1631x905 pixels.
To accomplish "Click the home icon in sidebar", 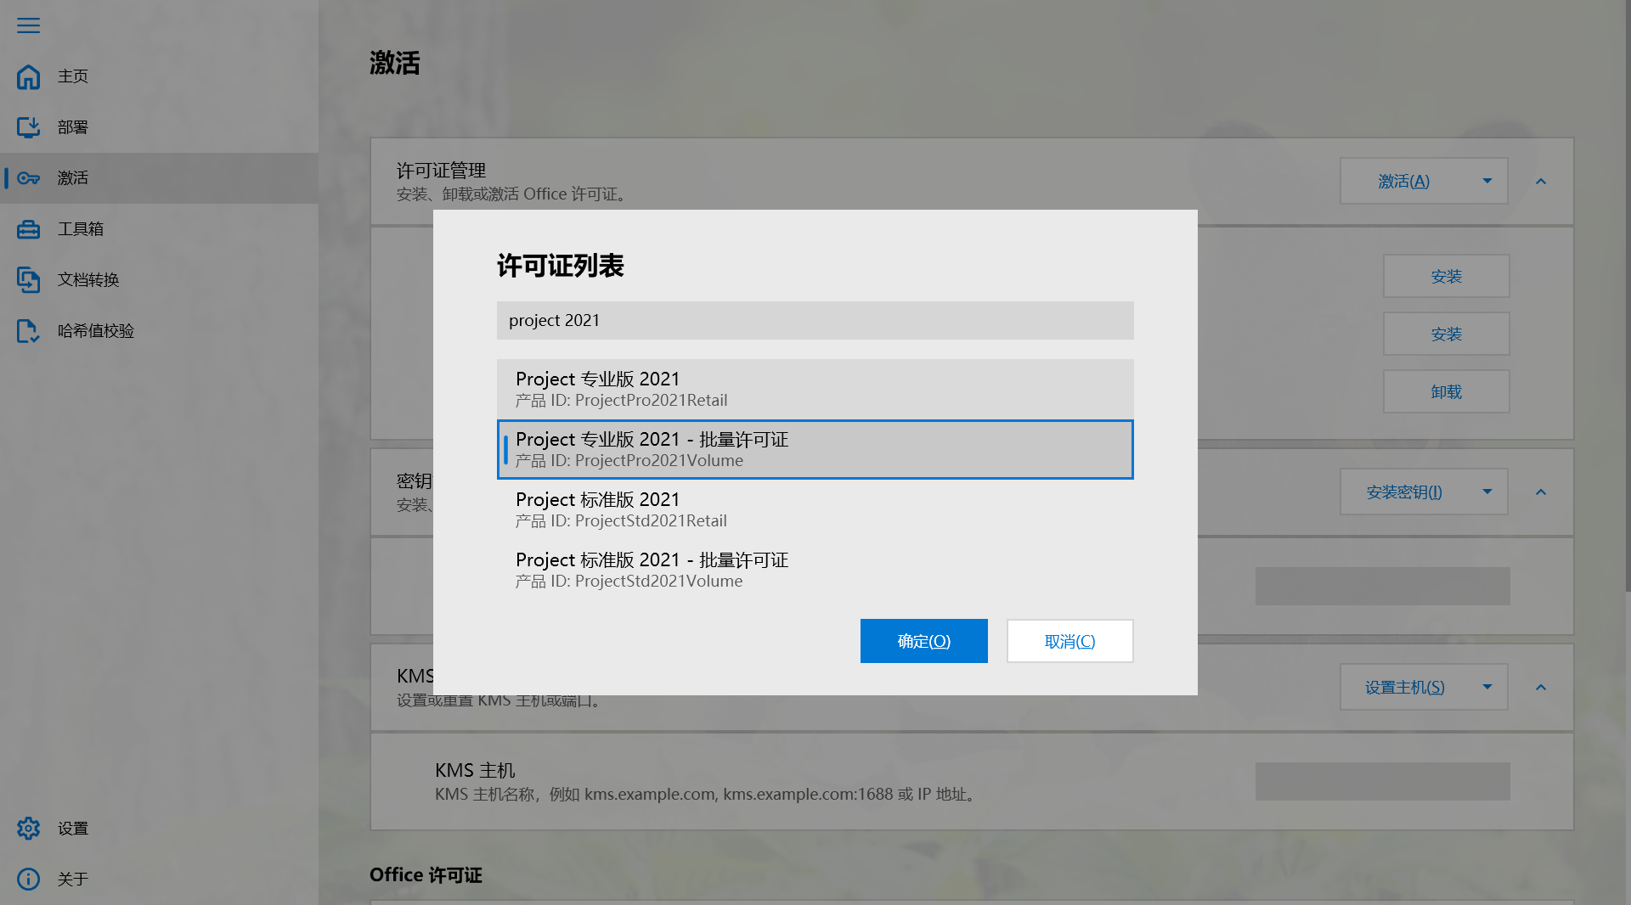I will [28, 76].
